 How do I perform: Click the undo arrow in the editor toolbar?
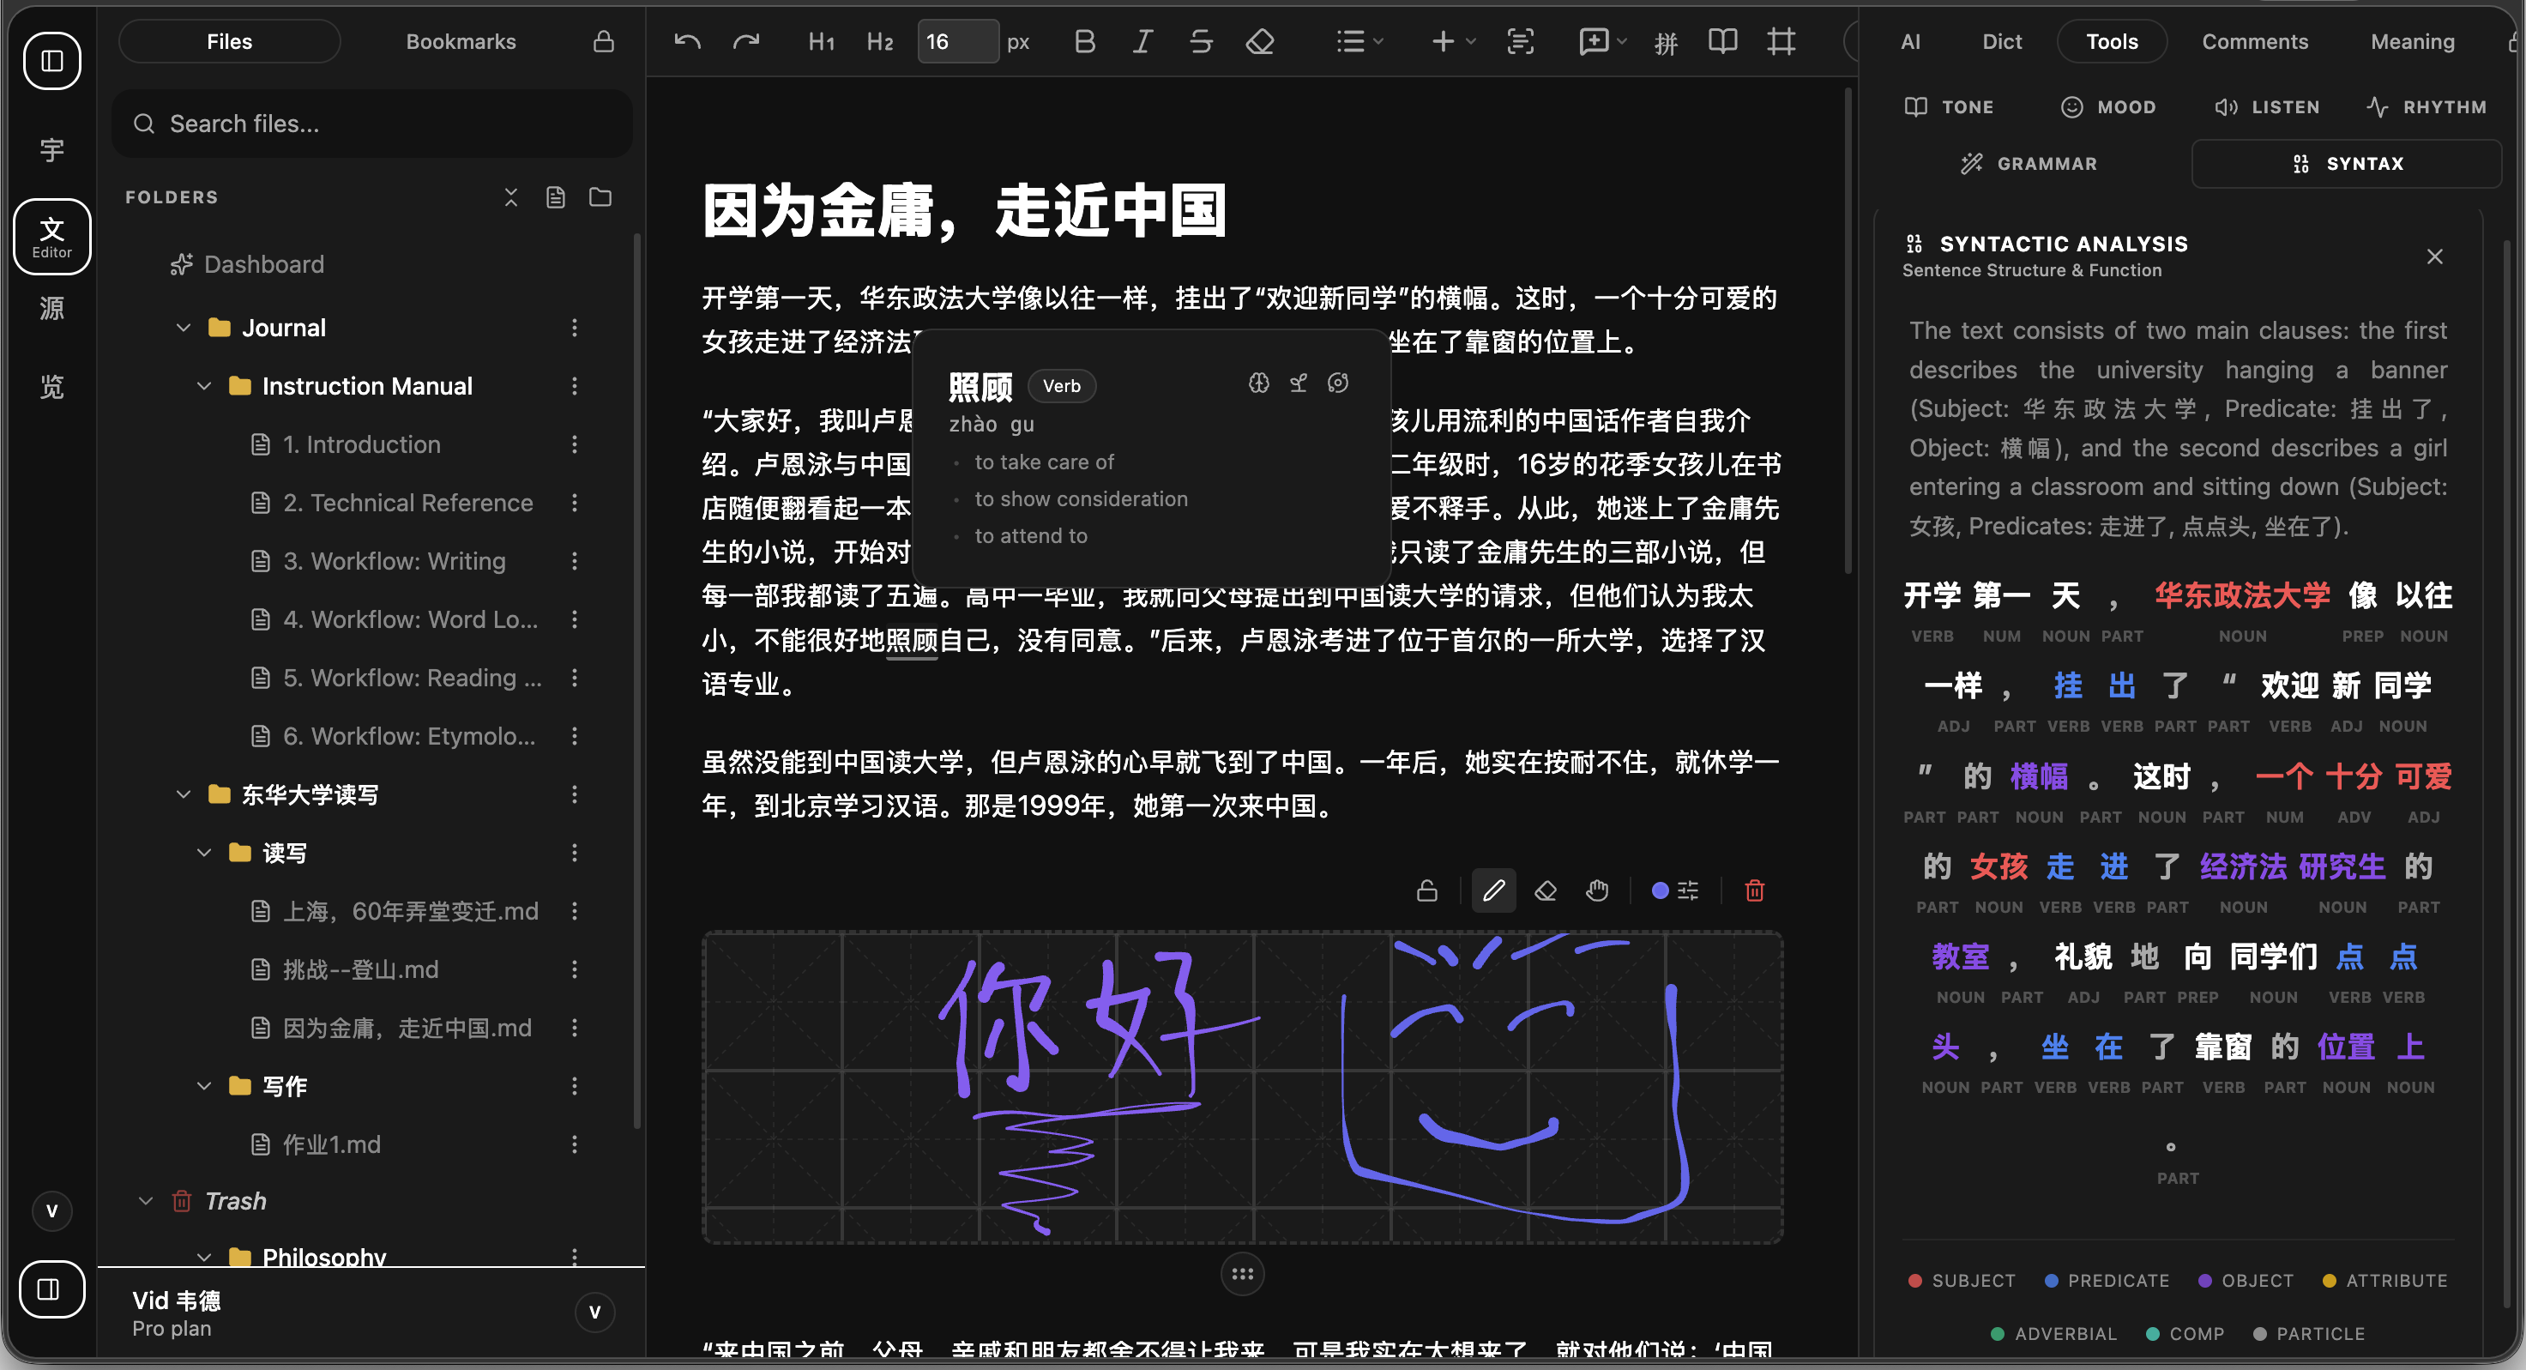pyautogui.click(x=687, y=41)
